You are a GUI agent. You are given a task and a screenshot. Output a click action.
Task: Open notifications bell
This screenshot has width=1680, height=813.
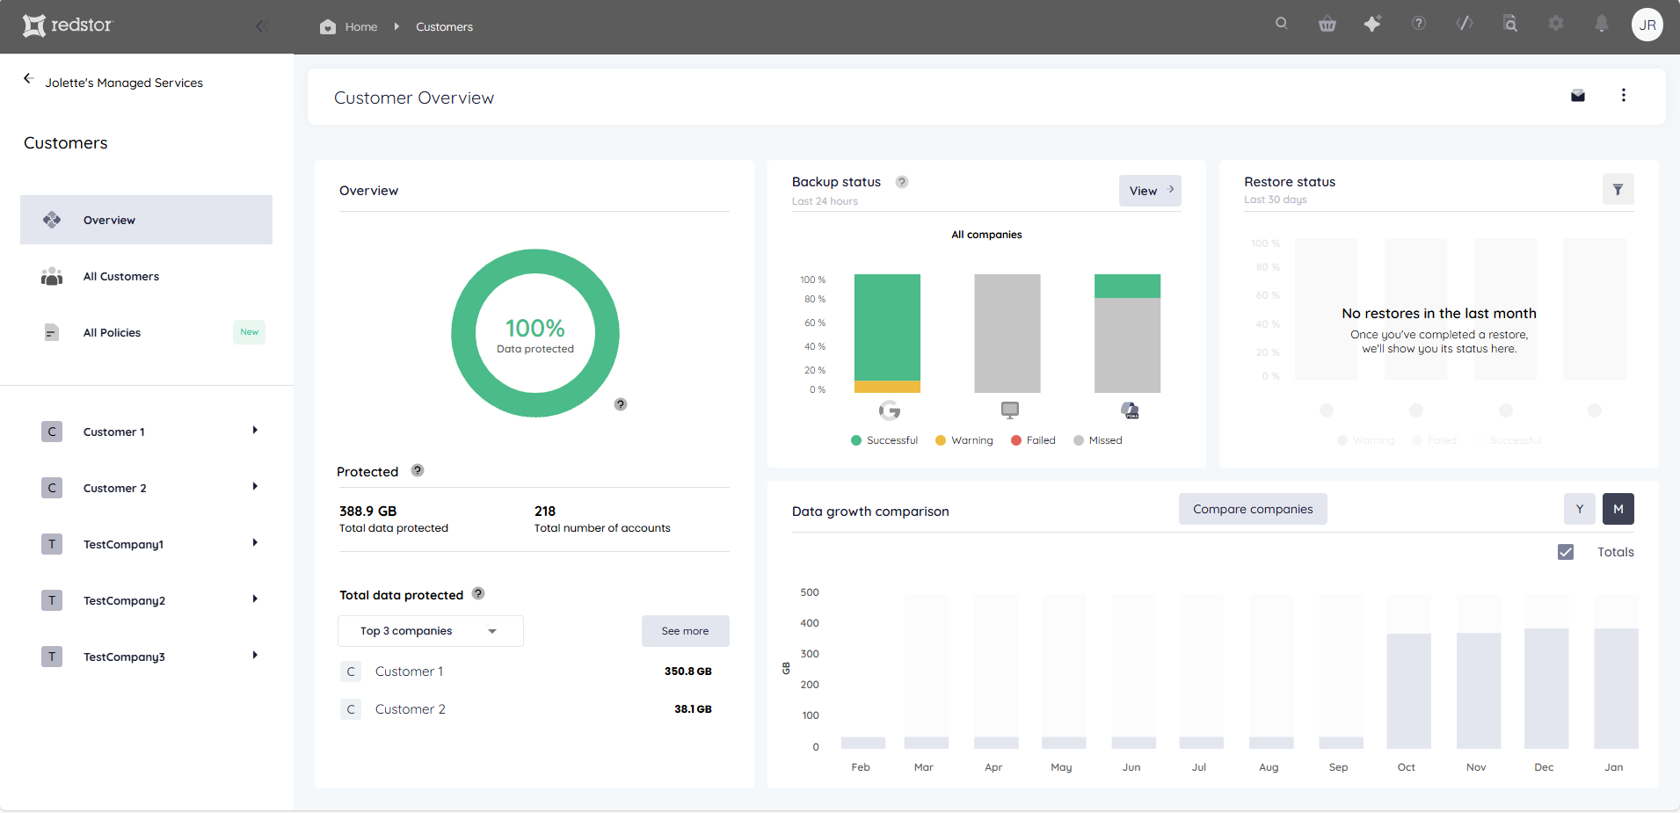pos(1602,24)
